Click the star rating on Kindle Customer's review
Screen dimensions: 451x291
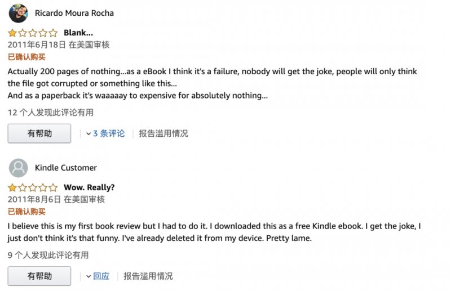(33, 188)
